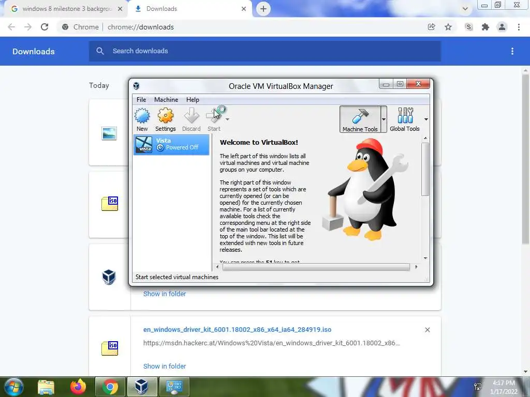Click the Search downloads field
Viewport: 530px width, 397px height.
(265, 51)
